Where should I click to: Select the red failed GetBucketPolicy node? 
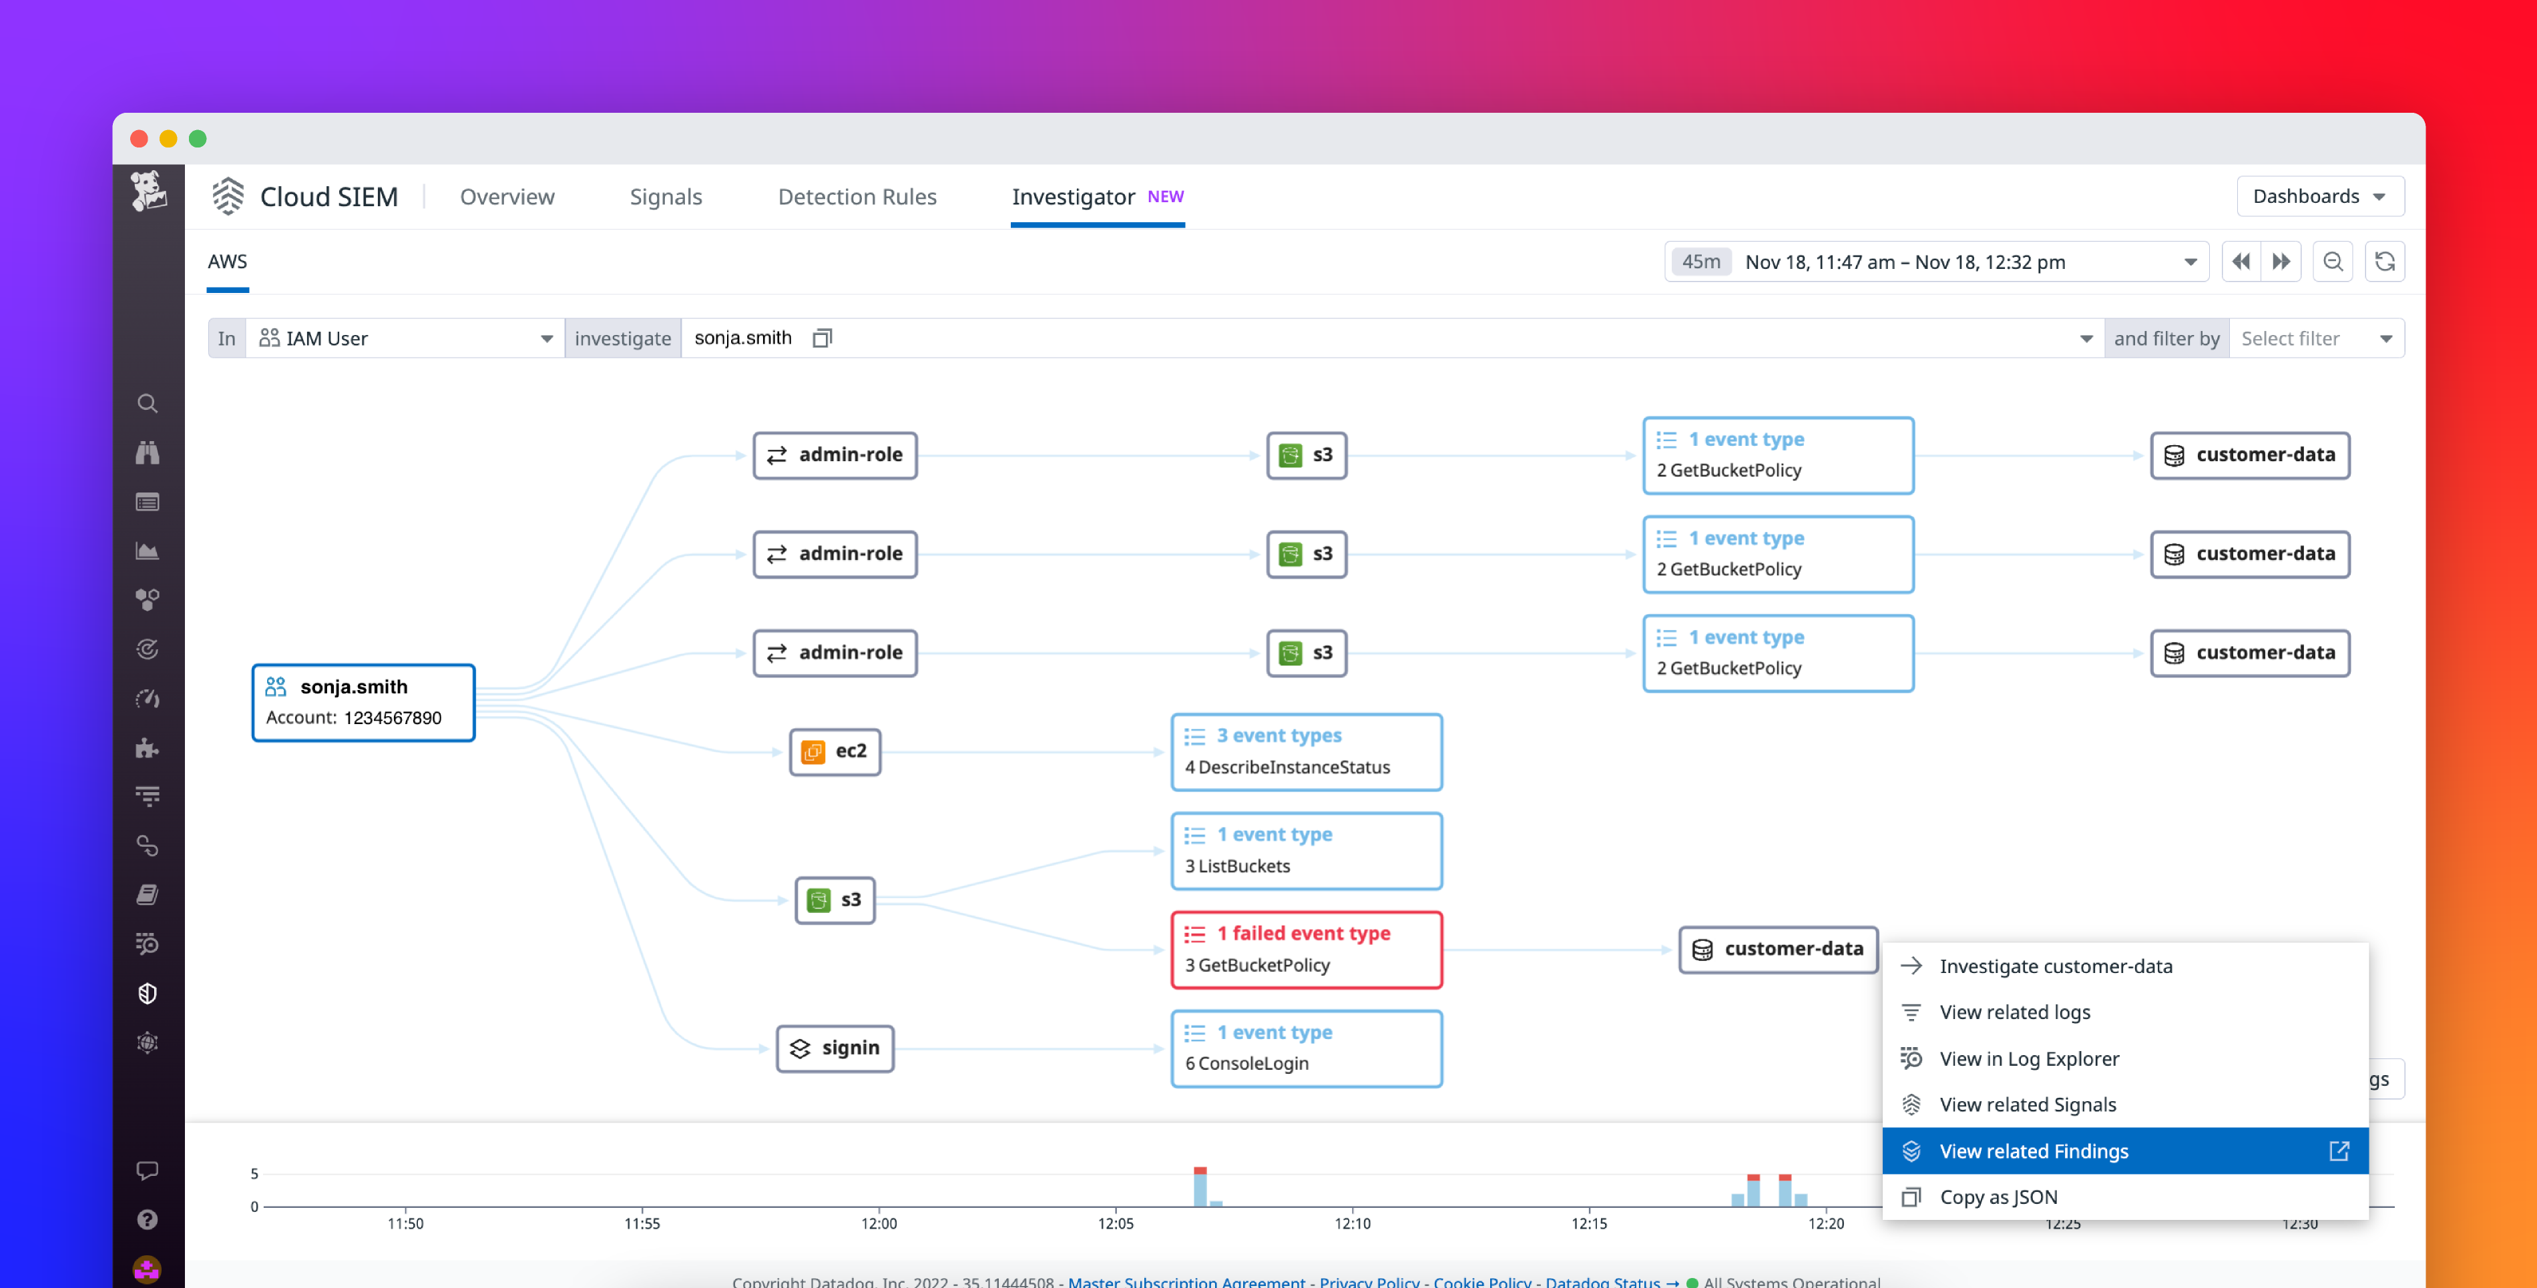pyautogui.click(x=1306, y=948)
